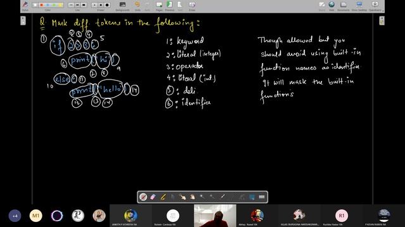Viewport: 405px width, 227px height.
Task: Open the Backgrounds picker
Action: 122,4
